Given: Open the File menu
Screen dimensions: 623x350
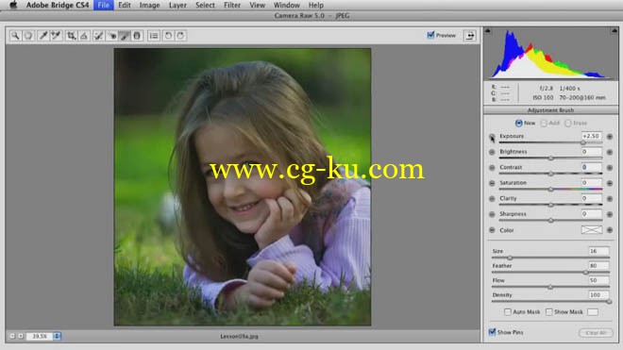Looking at the screenshot, I should [103, 5].
